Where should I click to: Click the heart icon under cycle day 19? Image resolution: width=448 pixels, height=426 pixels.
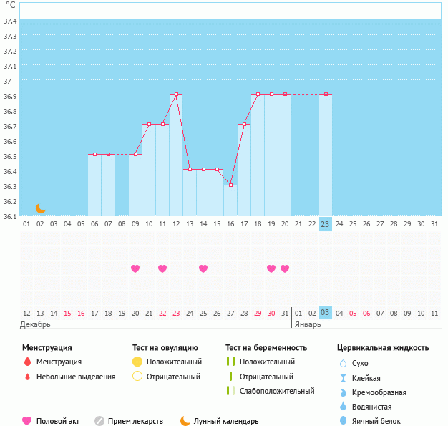click(x=271, y=268)
